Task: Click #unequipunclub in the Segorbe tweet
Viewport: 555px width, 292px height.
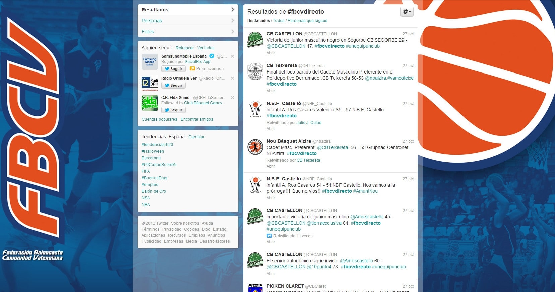Action: tap(363, 46)
